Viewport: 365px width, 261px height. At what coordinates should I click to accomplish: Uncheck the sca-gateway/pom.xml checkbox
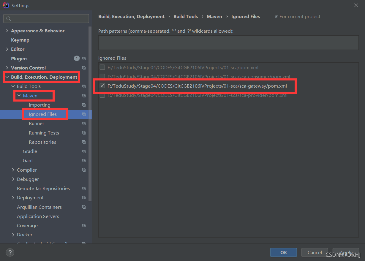[x=102, y=86]
